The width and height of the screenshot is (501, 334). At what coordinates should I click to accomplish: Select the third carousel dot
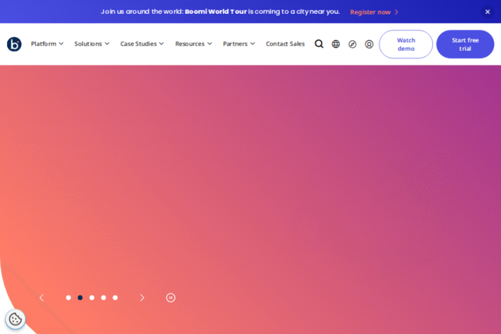tap(92, 297)
